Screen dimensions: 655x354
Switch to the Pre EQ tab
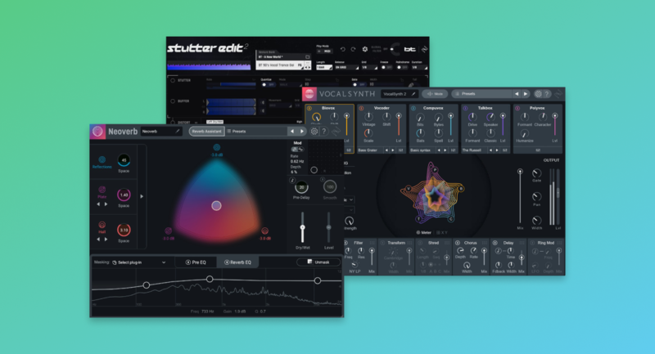(x=196, y=262)
